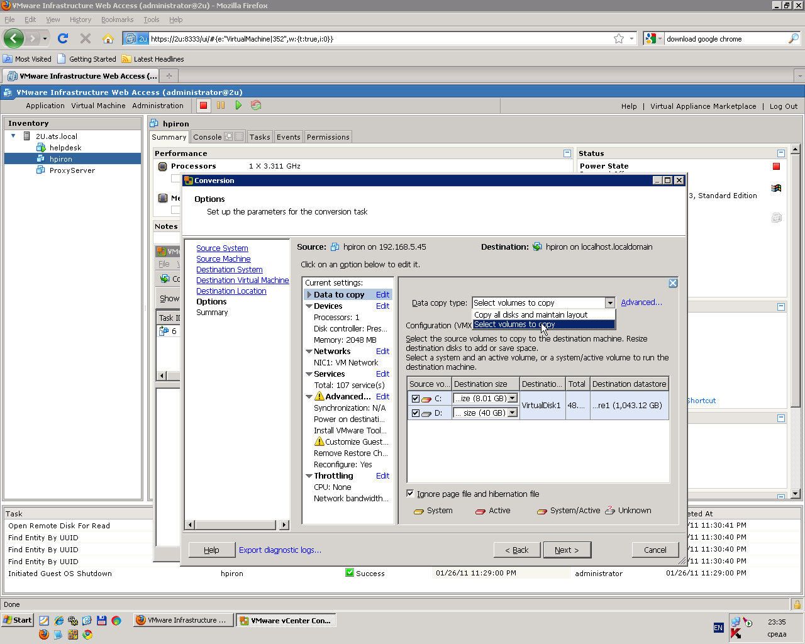Open Virtual Appliance Marketplace link

[703, 106]
